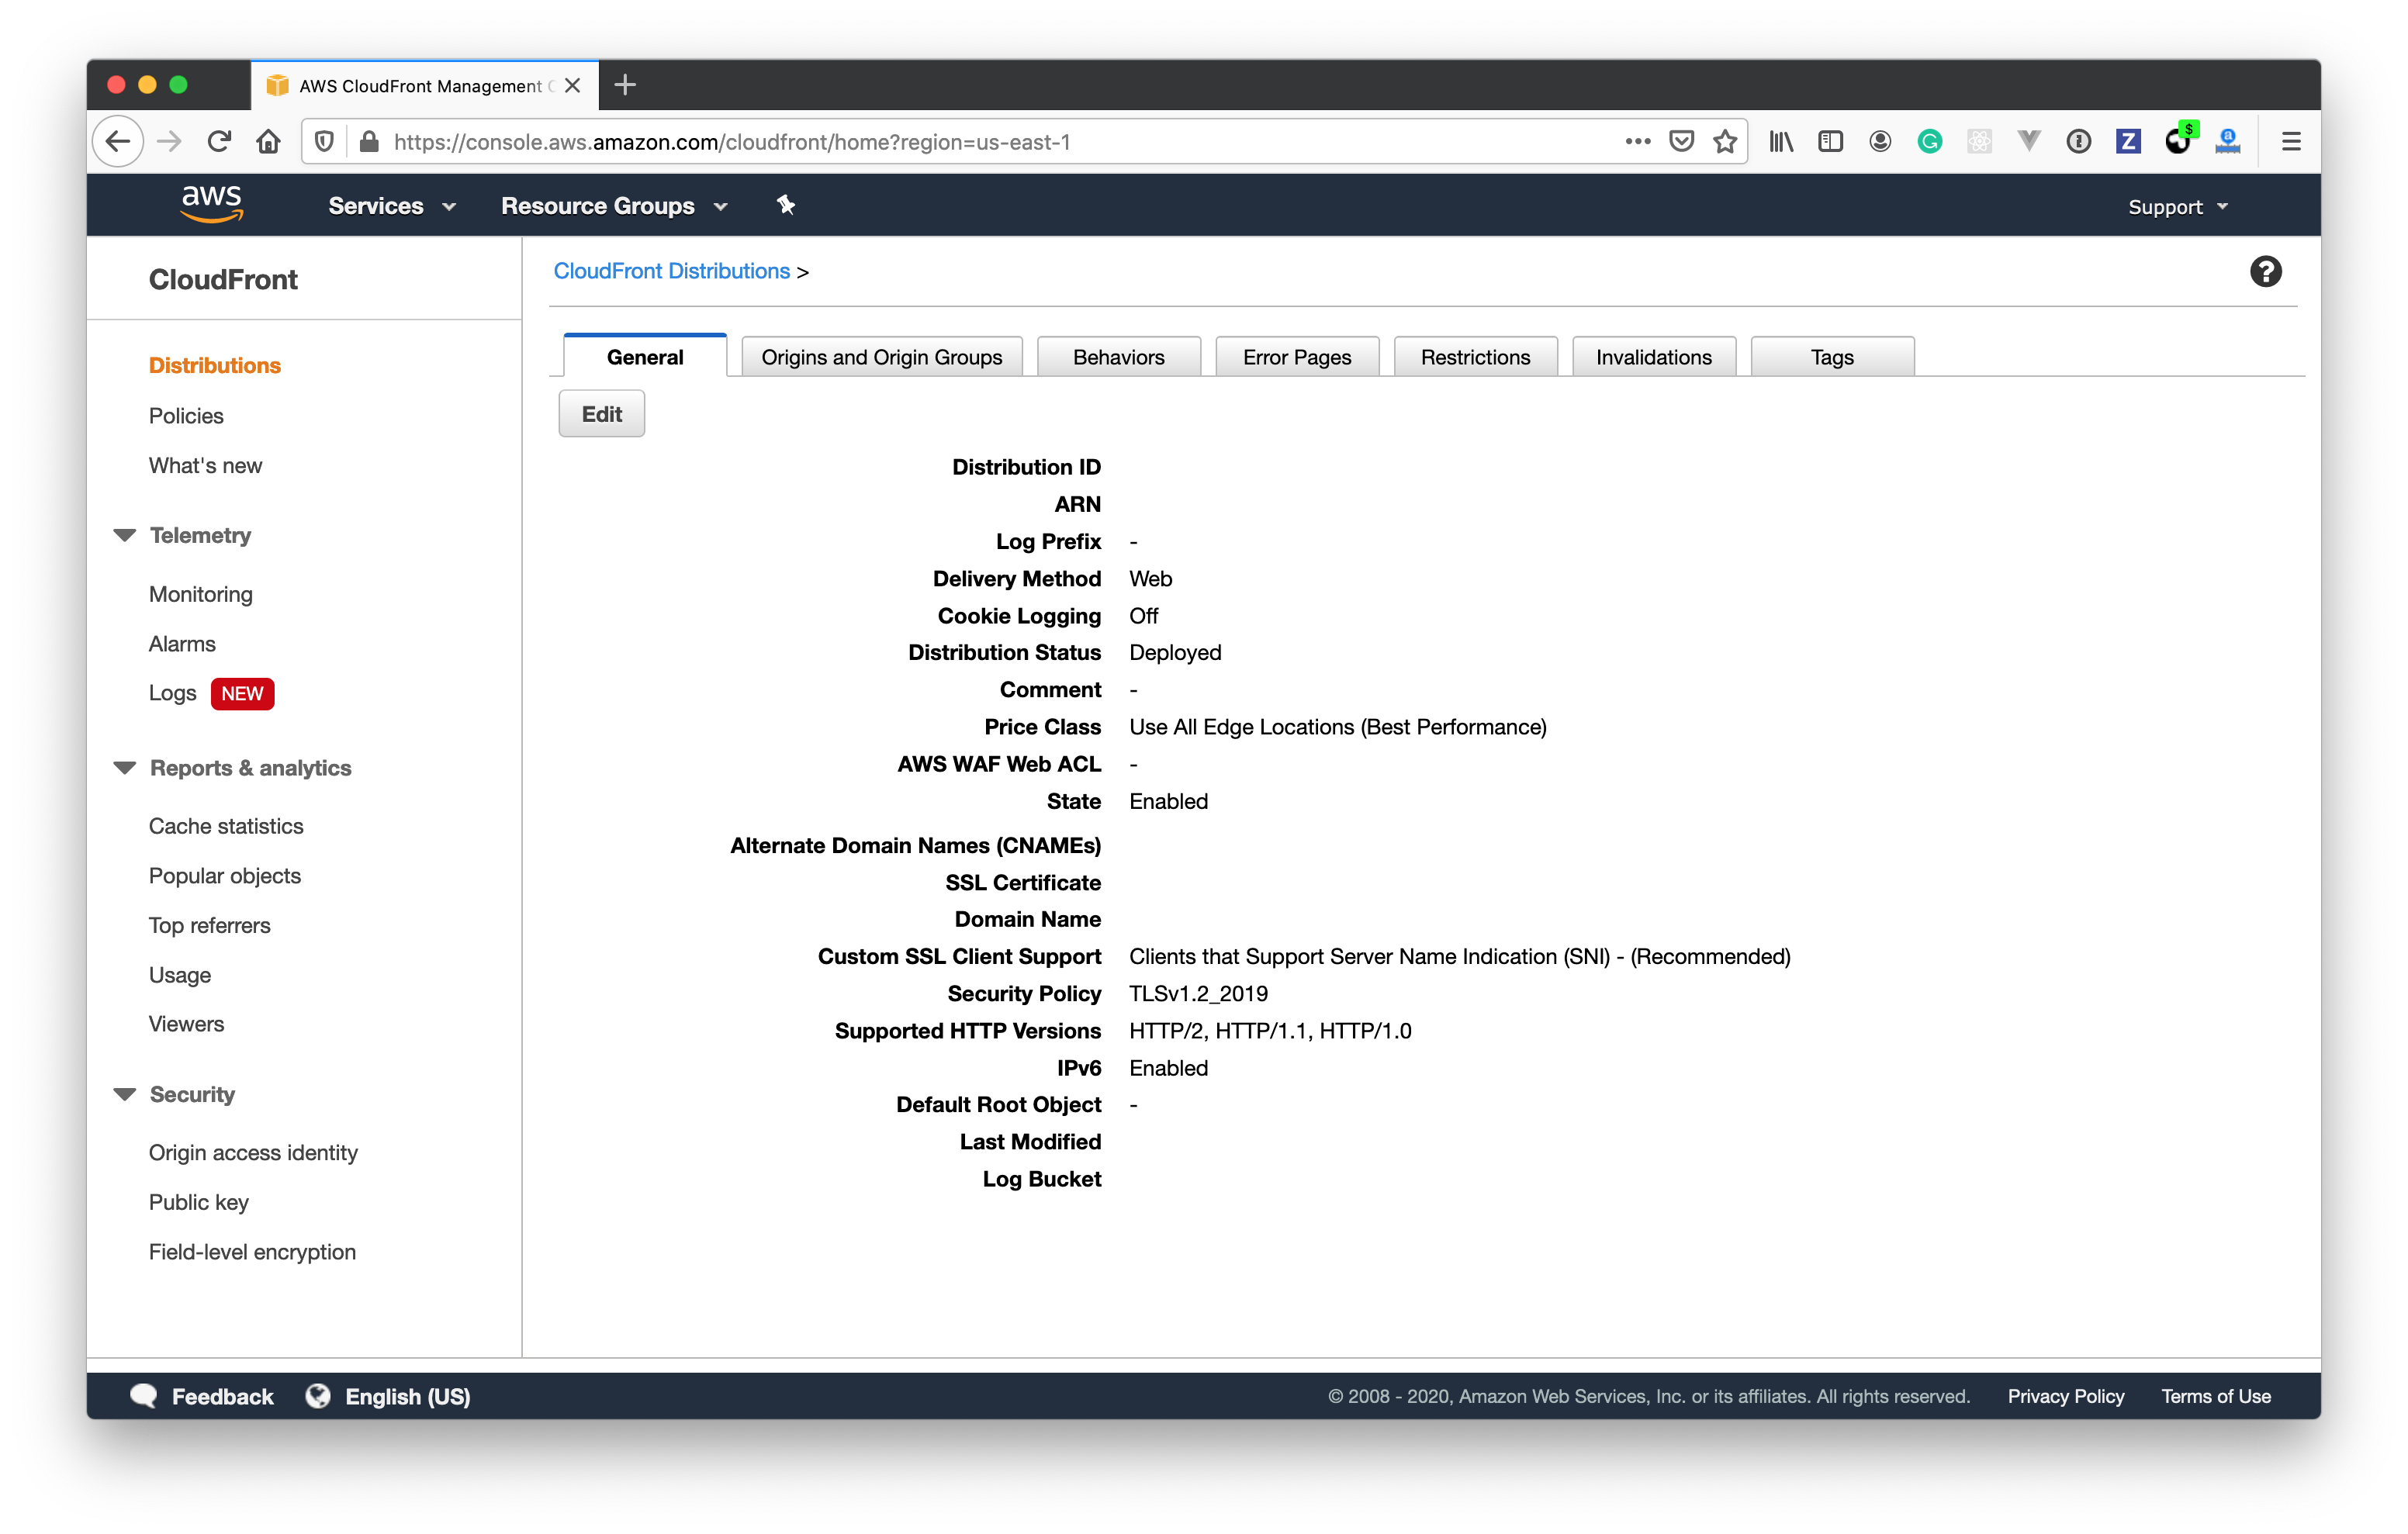Click the Grammarly extension icon
This screenshot has height=1534, width=2408.
pos(1929,142)
